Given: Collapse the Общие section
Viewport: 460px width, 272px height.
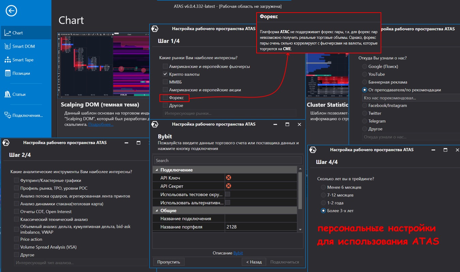Looking at the screenshot, I should [x=157, y=210].
